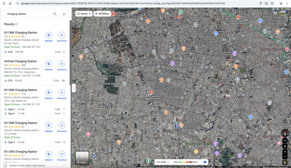
Task: Reload the page in the browser
Action: (x=4, y=3)
